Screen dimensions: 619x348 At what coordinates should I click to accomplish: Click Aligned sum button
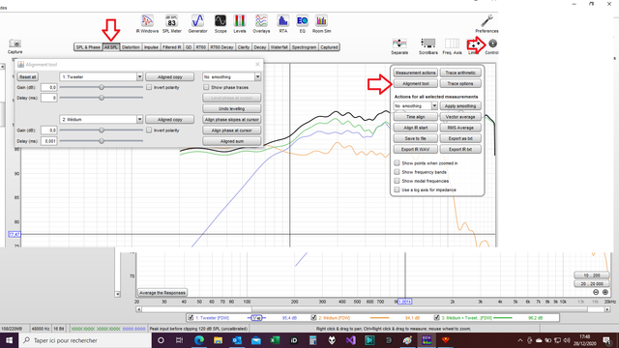pyautogui.click(x=232, y=141)
